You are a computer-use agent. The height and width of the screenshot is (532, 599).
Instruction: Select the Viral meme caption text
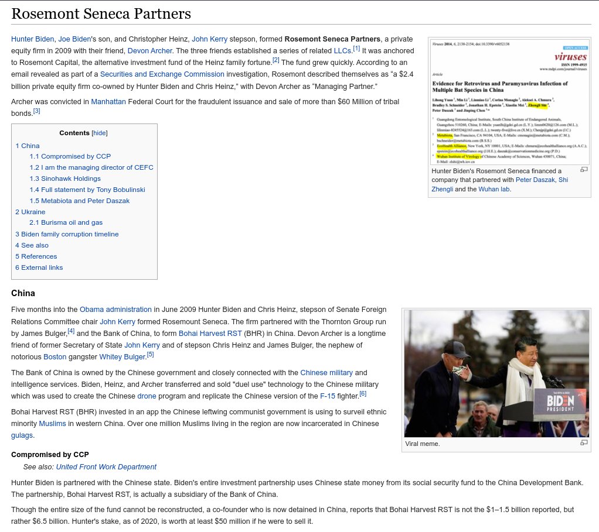(x=423, y=444)
